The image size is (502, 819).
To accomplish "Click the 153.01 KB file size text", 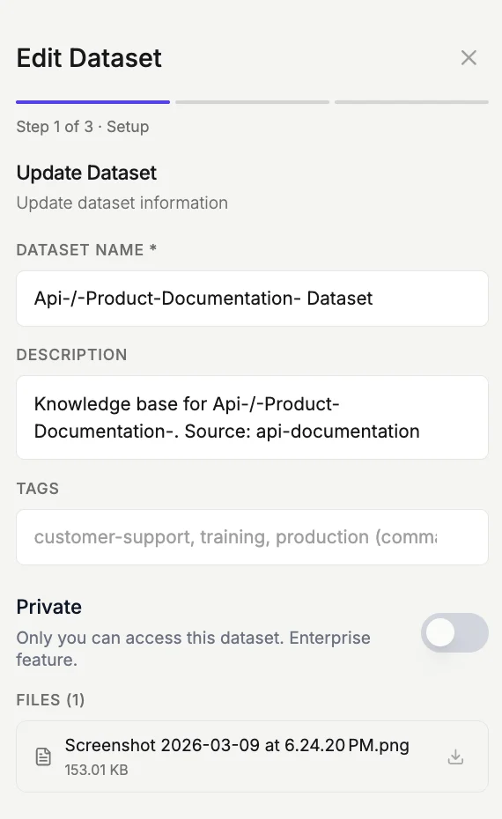I will click(x=96, y=770).
